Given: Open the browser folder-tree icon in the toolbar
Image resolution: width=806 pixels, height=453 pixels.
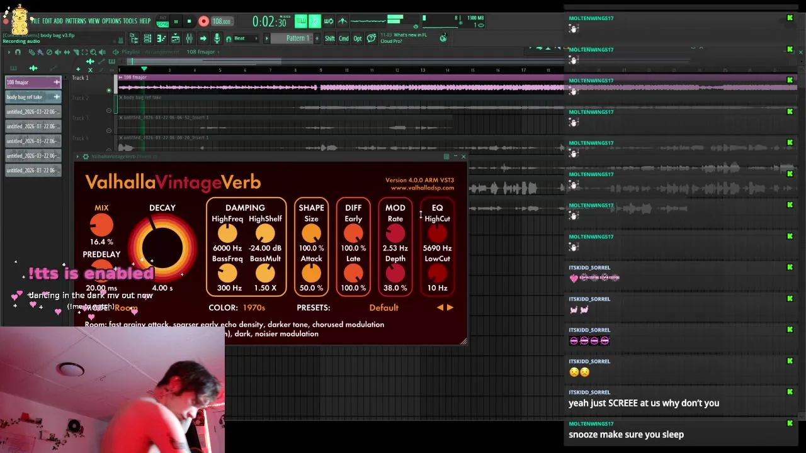Looking at the screenshot, I should (x=134, y=38).
